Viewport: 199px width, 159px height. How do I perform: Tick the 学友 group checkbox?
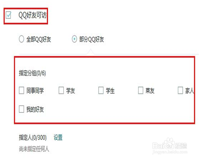tap(61, 90)
